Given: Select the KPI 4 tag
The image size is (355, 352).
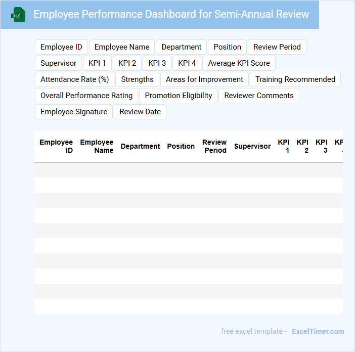Looking at the screenshot, I should pos(187,63).
